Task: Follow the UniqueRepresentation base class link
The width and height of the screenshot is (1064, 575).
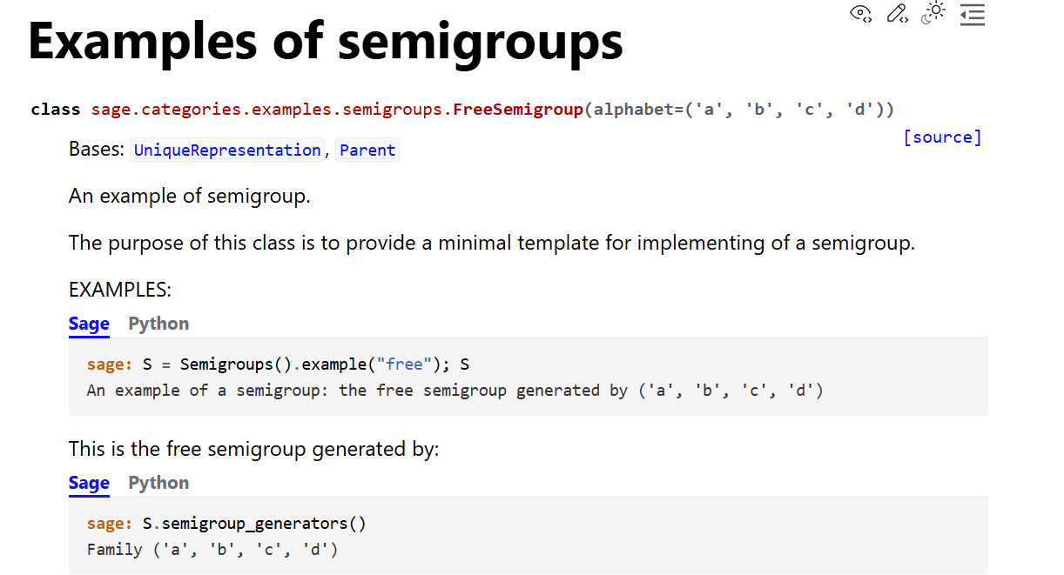Action: [226, 150]
